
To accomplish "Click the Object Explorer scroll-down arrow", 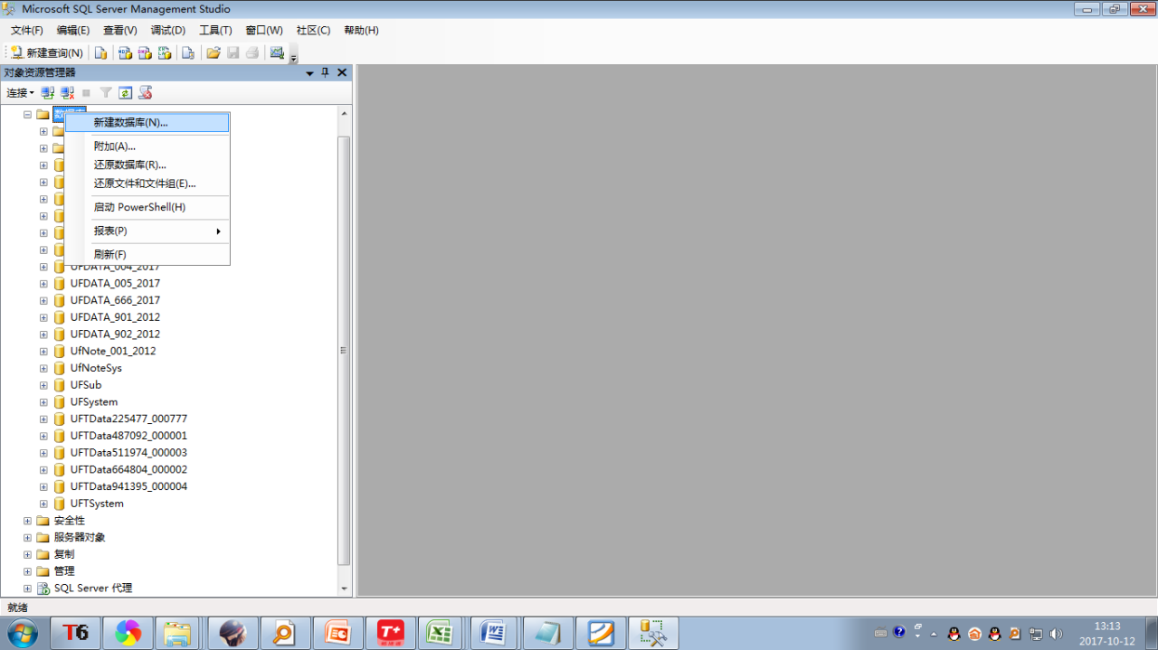I will [344, 589].
